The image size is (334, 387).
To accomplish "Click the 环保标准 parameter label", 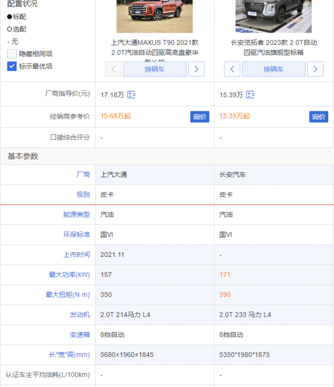I will click(76, 234).
